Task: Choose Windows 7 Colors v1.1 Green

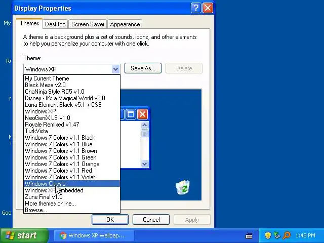Action: pyautogui.click(x=72, y=157)
